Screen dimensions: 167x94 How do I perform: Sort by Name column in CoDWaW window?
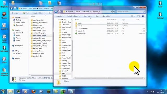[x=77, y=20]
